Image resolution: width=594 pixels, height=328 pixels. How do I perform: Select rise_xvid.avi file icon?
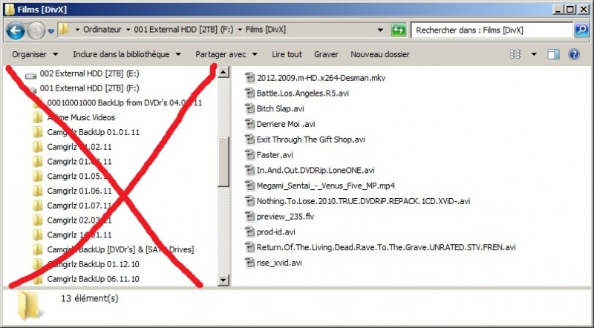pyautogui.click(x=250, y=263)
